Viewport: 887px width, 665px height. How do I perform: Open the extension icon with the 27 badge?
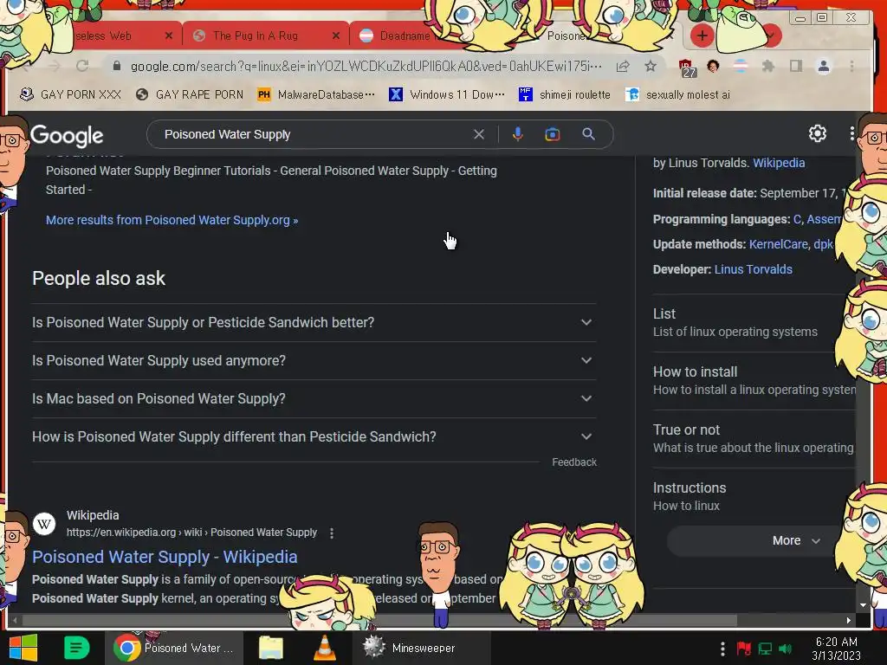click(687, 68)
